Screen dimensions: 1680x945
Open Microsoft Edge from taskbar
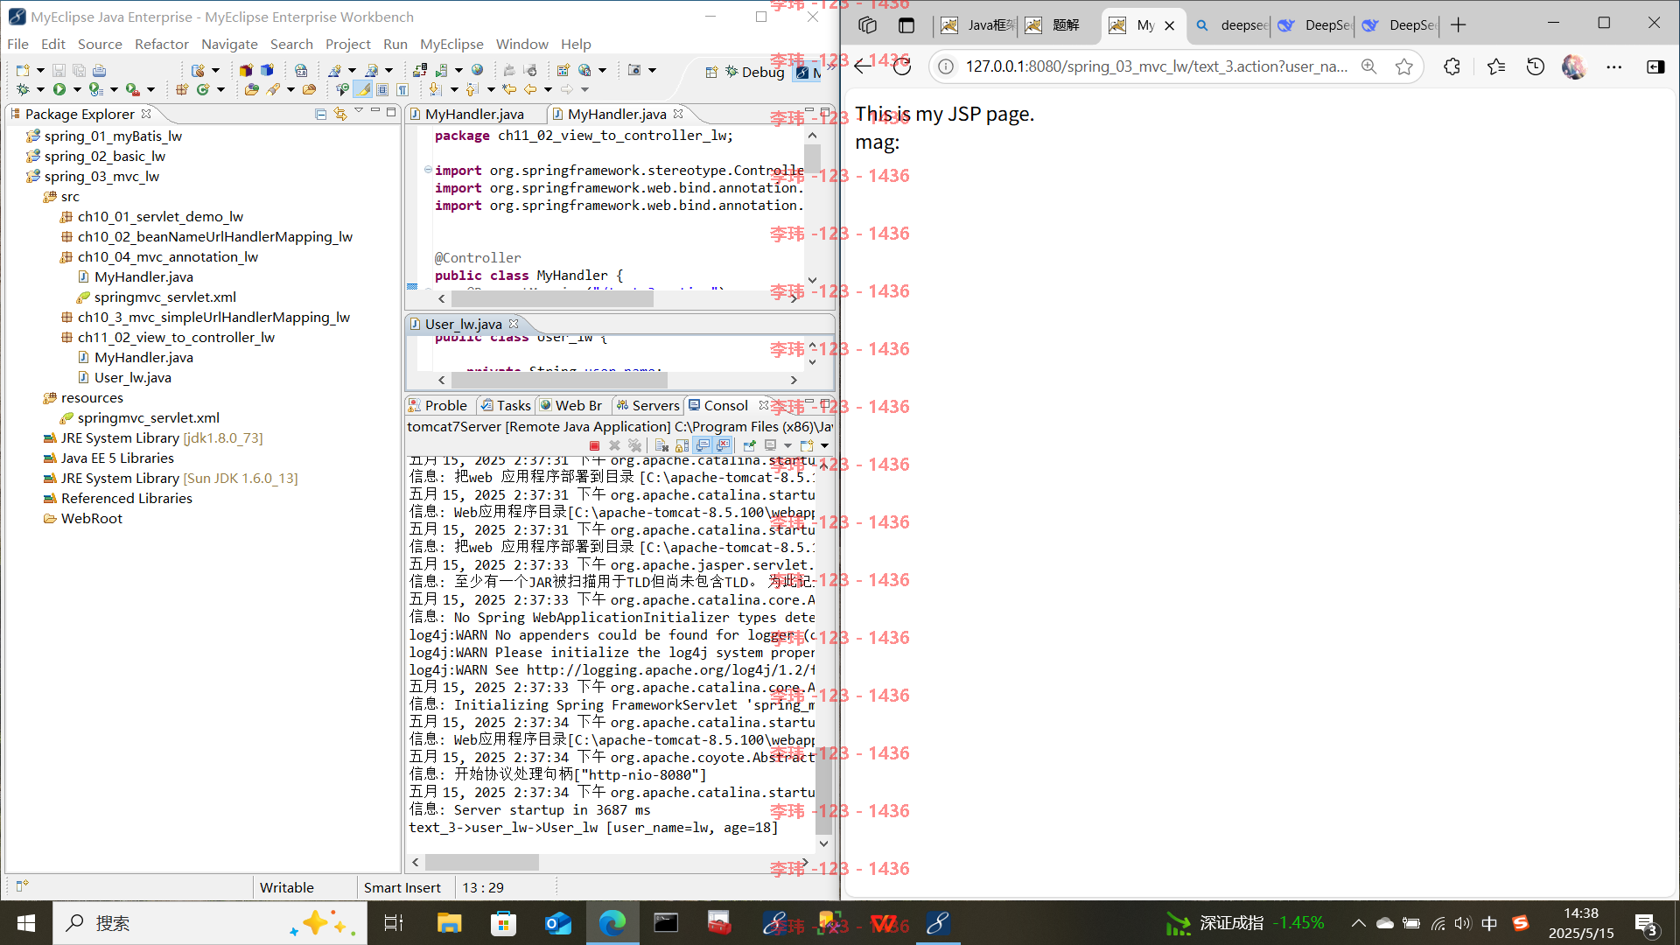(x=612, y=923)
